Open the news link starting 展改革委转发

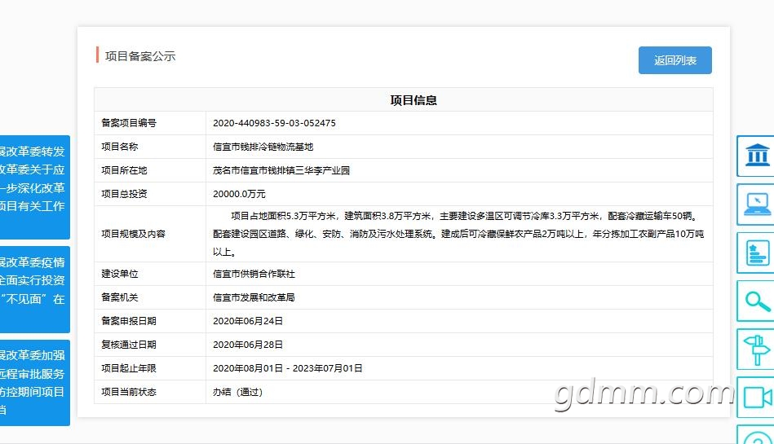pyautogui.click(x=34, y=187)
